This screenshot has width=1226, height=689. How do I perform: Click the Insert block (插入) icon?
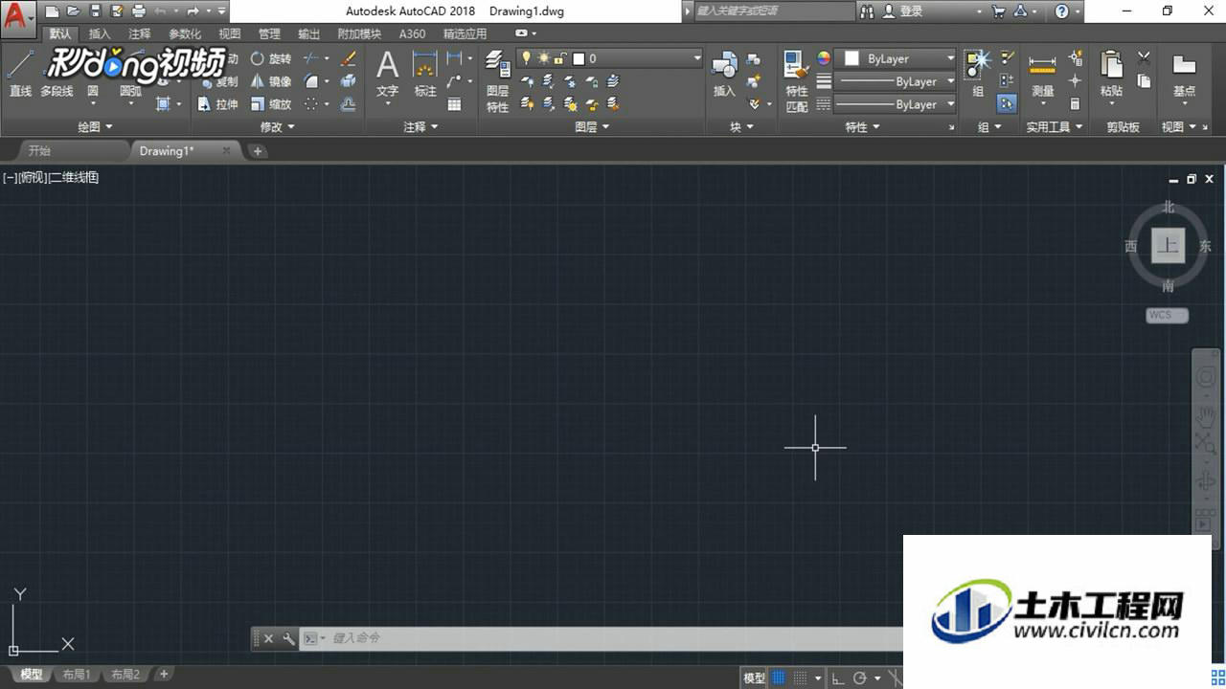(724, 75)
